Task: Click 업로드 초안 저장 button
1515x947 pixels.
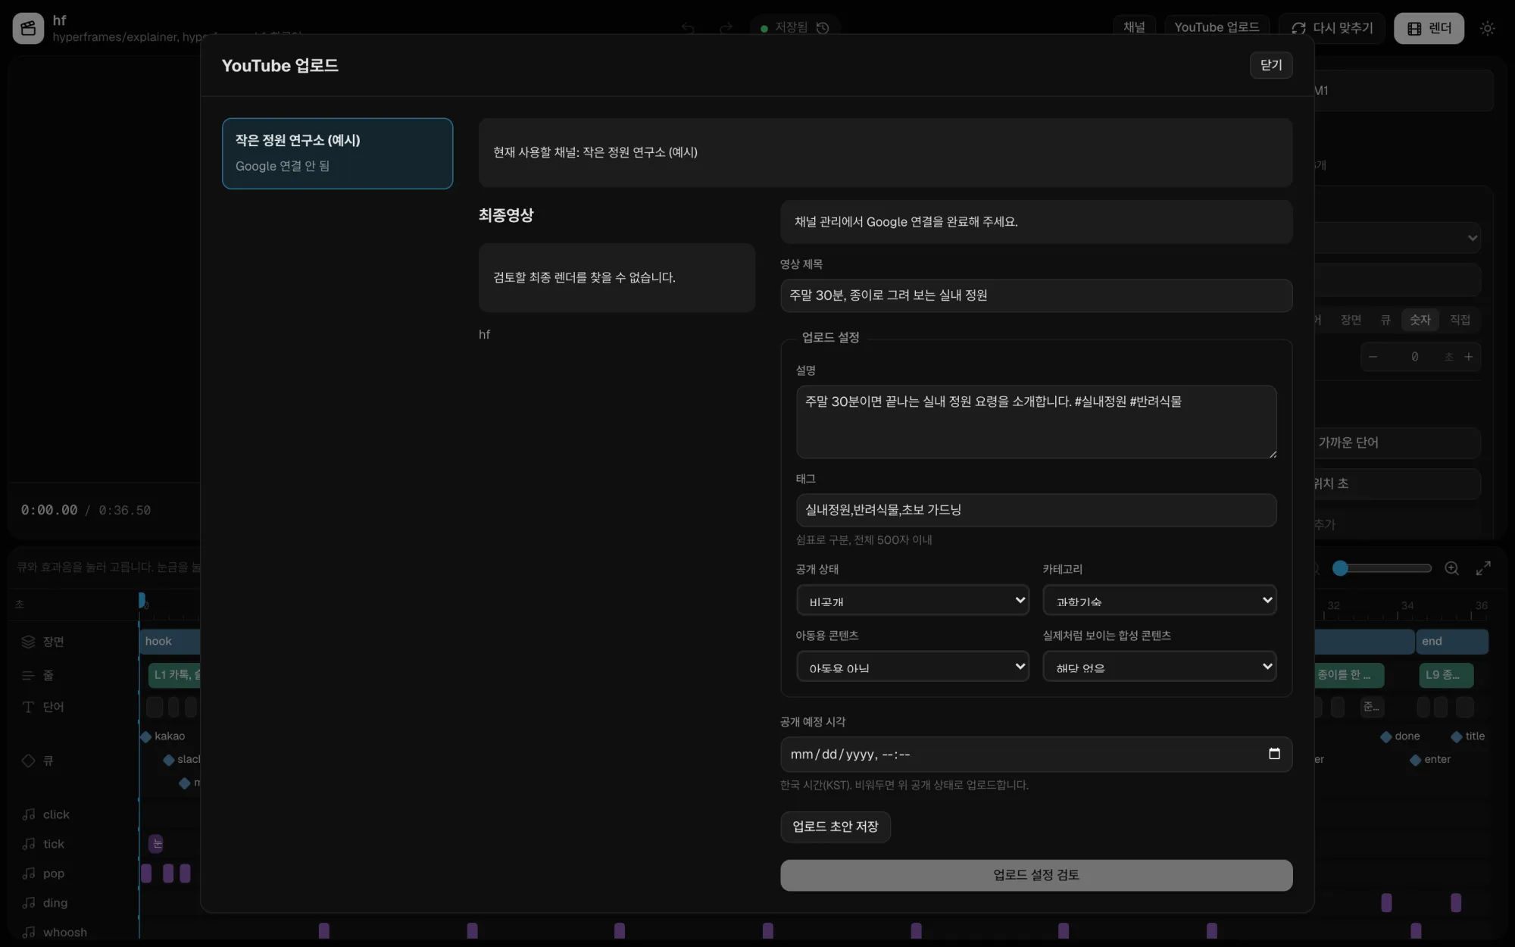Action: (836, 827)
